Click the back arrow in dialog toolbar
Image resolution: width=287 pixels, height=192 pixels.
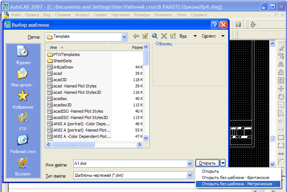click(x=136, y=36)
